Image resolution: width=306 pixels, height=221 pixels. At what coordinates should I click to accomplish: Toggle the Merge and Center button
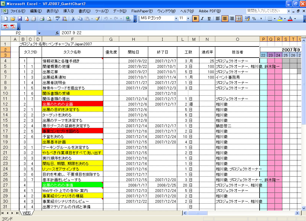coord(239,19)
